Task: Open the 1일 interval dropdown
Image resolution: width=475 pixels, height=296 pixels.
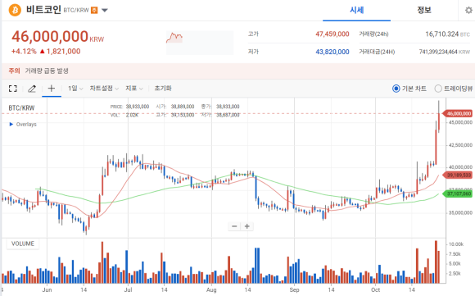Action: click(x=75, y=89)
